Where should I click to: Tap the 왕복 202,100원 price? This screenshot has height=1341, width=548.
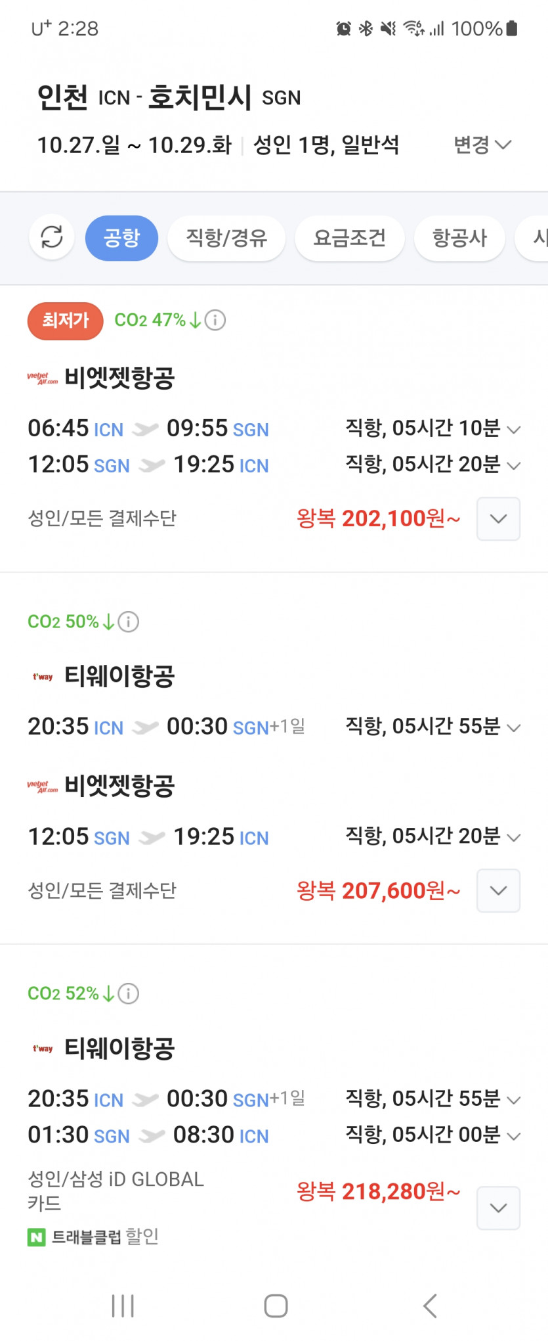click(x=379, y=519)
